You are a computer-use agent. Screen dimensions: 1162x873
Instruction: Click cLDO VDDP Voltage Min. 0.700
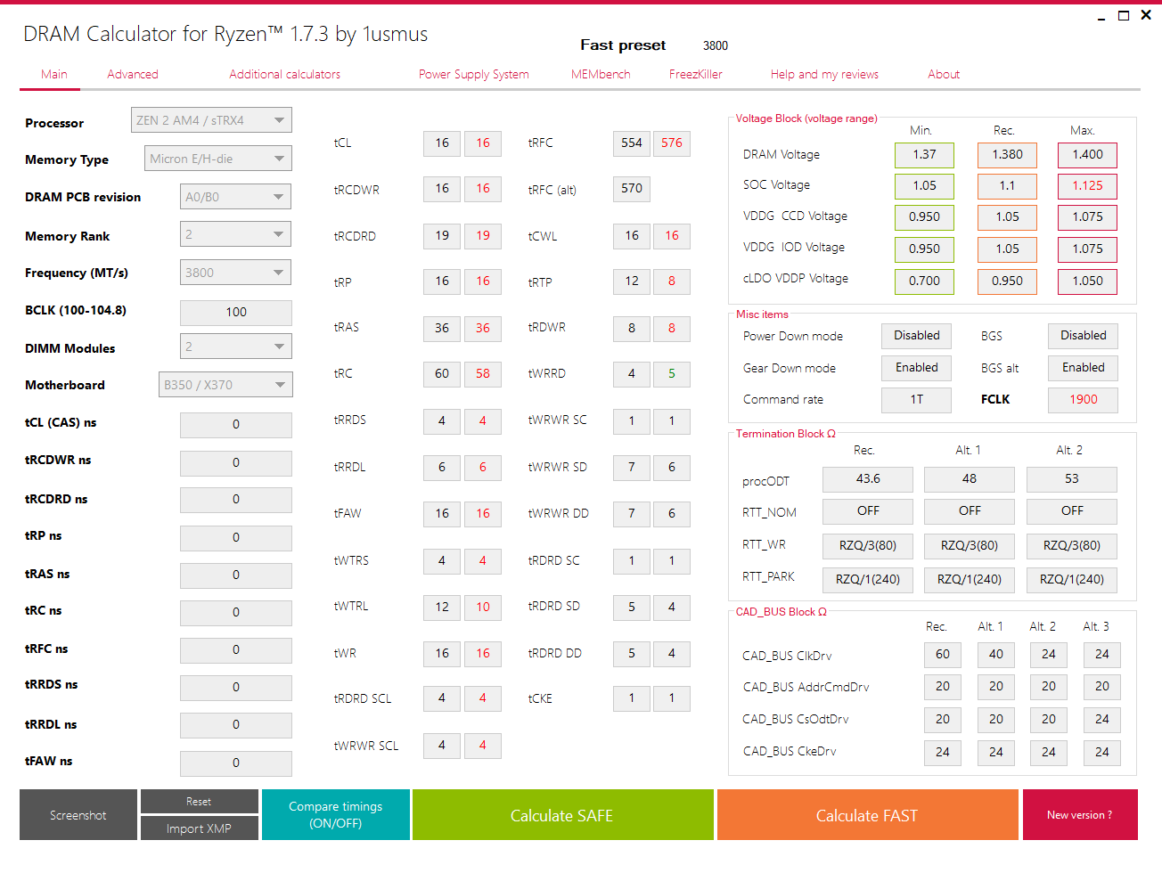coord(925,281)
